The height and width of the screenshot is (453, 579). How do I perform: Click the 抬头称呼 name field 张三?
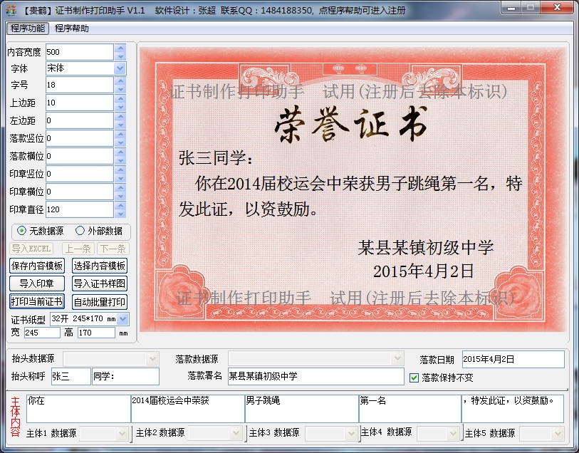pos(71,376)
